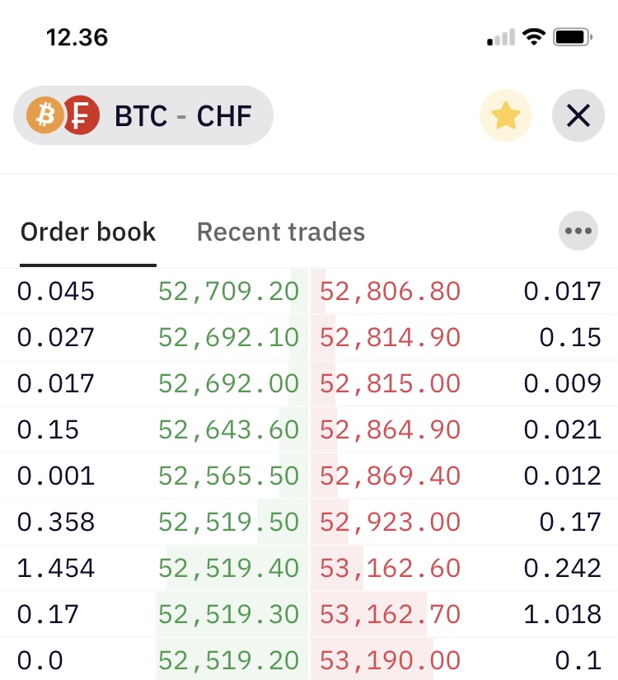Viewport: 618px width, 680px height.
Task: Tap the cellular signal bars icon
Action: coord(501,37)
